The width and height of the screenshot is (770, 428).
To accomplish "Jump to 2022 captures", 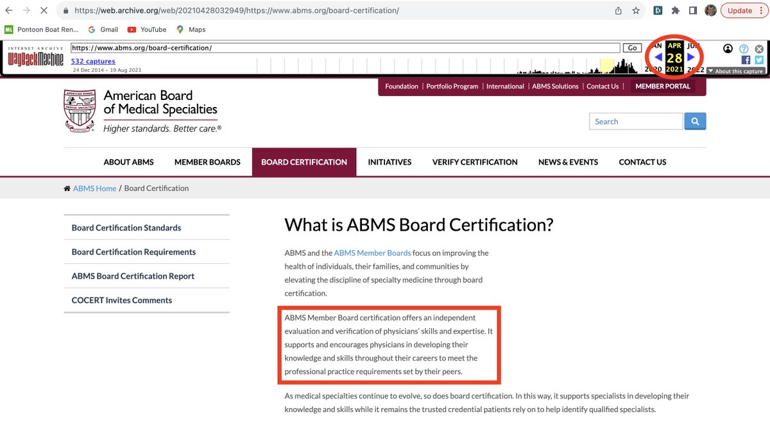I will click(696, 70).
